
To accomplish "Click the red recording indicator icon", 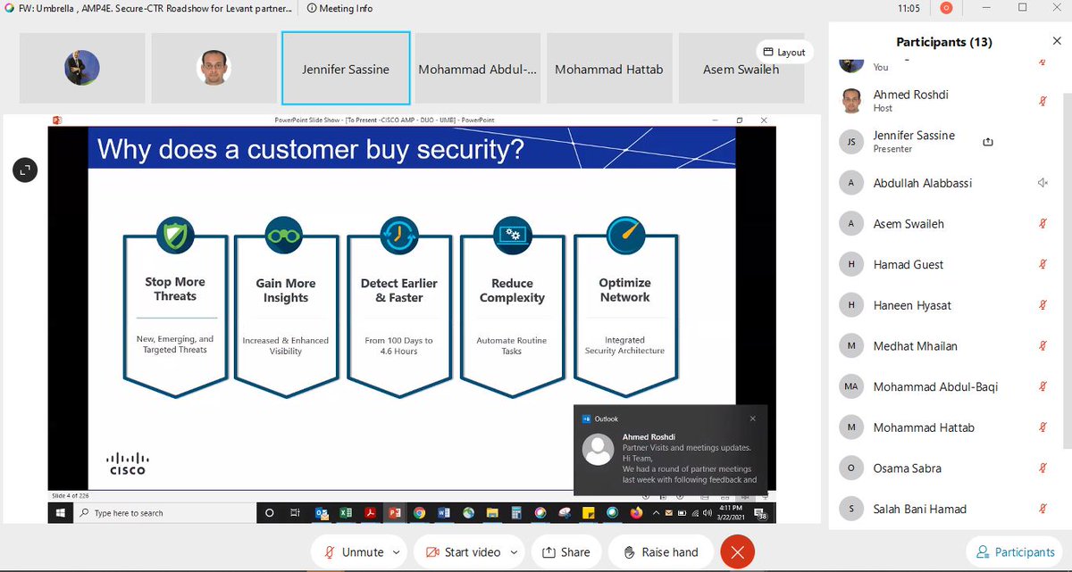I will pyautogui.click(x=947, y=8).
